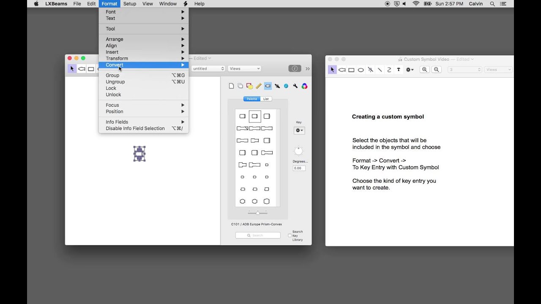The height and width of the screenshot is (304, 541).
Task: Open Text submenu
Action: click(144, 18)
